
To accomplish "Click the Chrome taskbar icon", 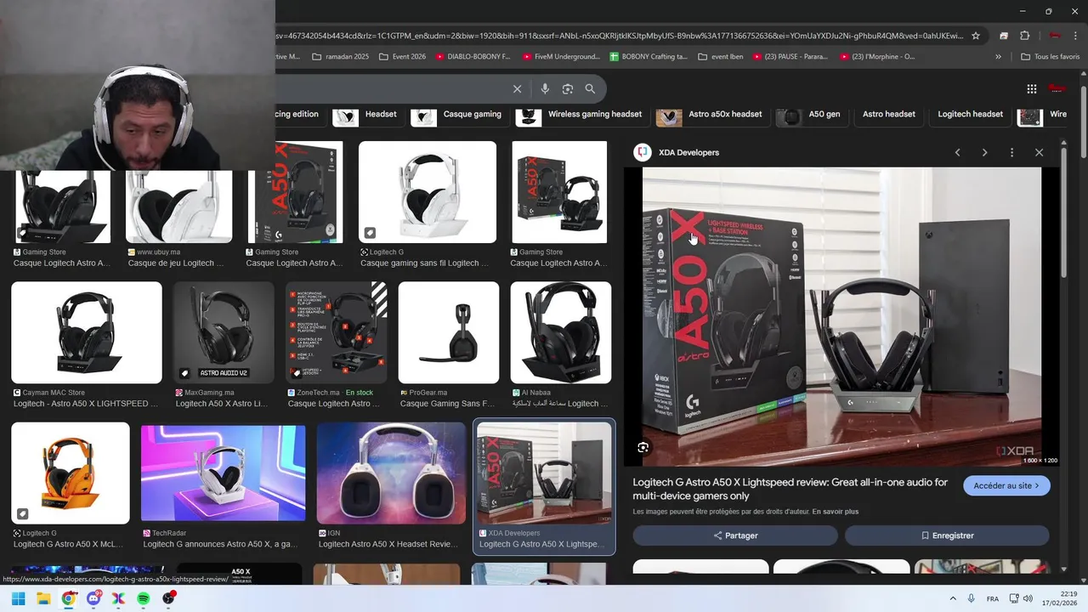I will (69, 598).
